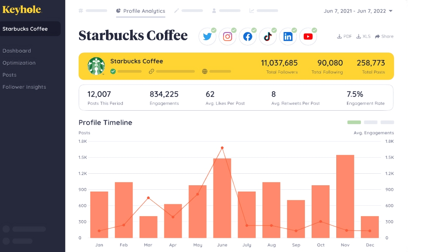Open the date range dropdown
Screen dimensions: 424x252
[358, 11]
